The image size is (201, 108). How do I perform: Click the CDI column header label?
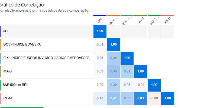(100, 20)
